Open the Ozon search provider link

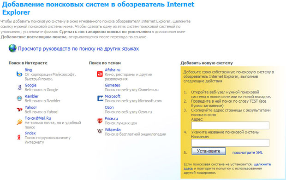tap(109, 107)
